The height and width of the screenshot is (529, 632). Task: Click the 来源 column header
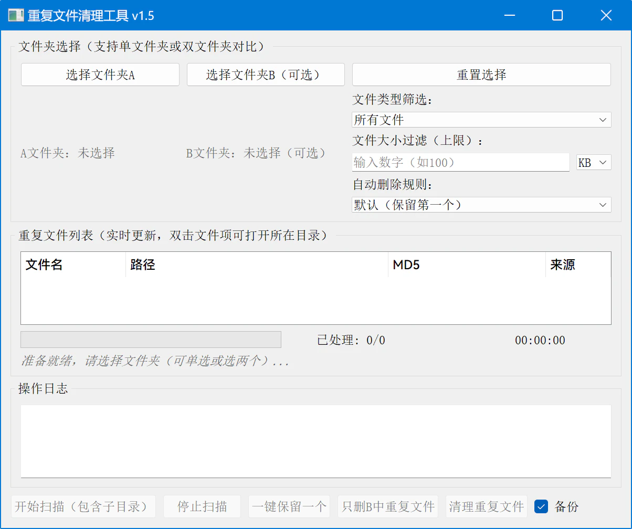pyautogui.click(x=577, y=265)
